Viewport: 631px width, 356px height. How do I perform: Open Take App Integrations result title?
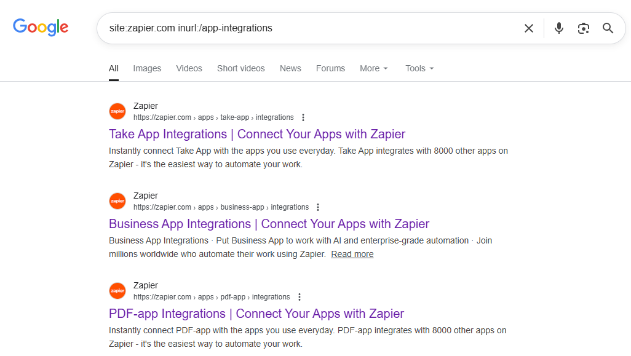256,134
